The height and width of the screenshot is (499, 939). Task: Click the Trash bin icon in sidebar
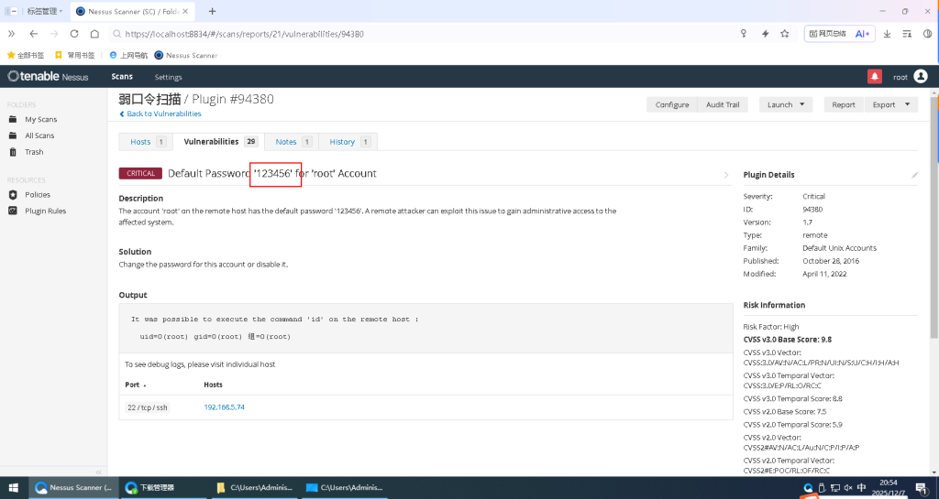click(13, 152)
